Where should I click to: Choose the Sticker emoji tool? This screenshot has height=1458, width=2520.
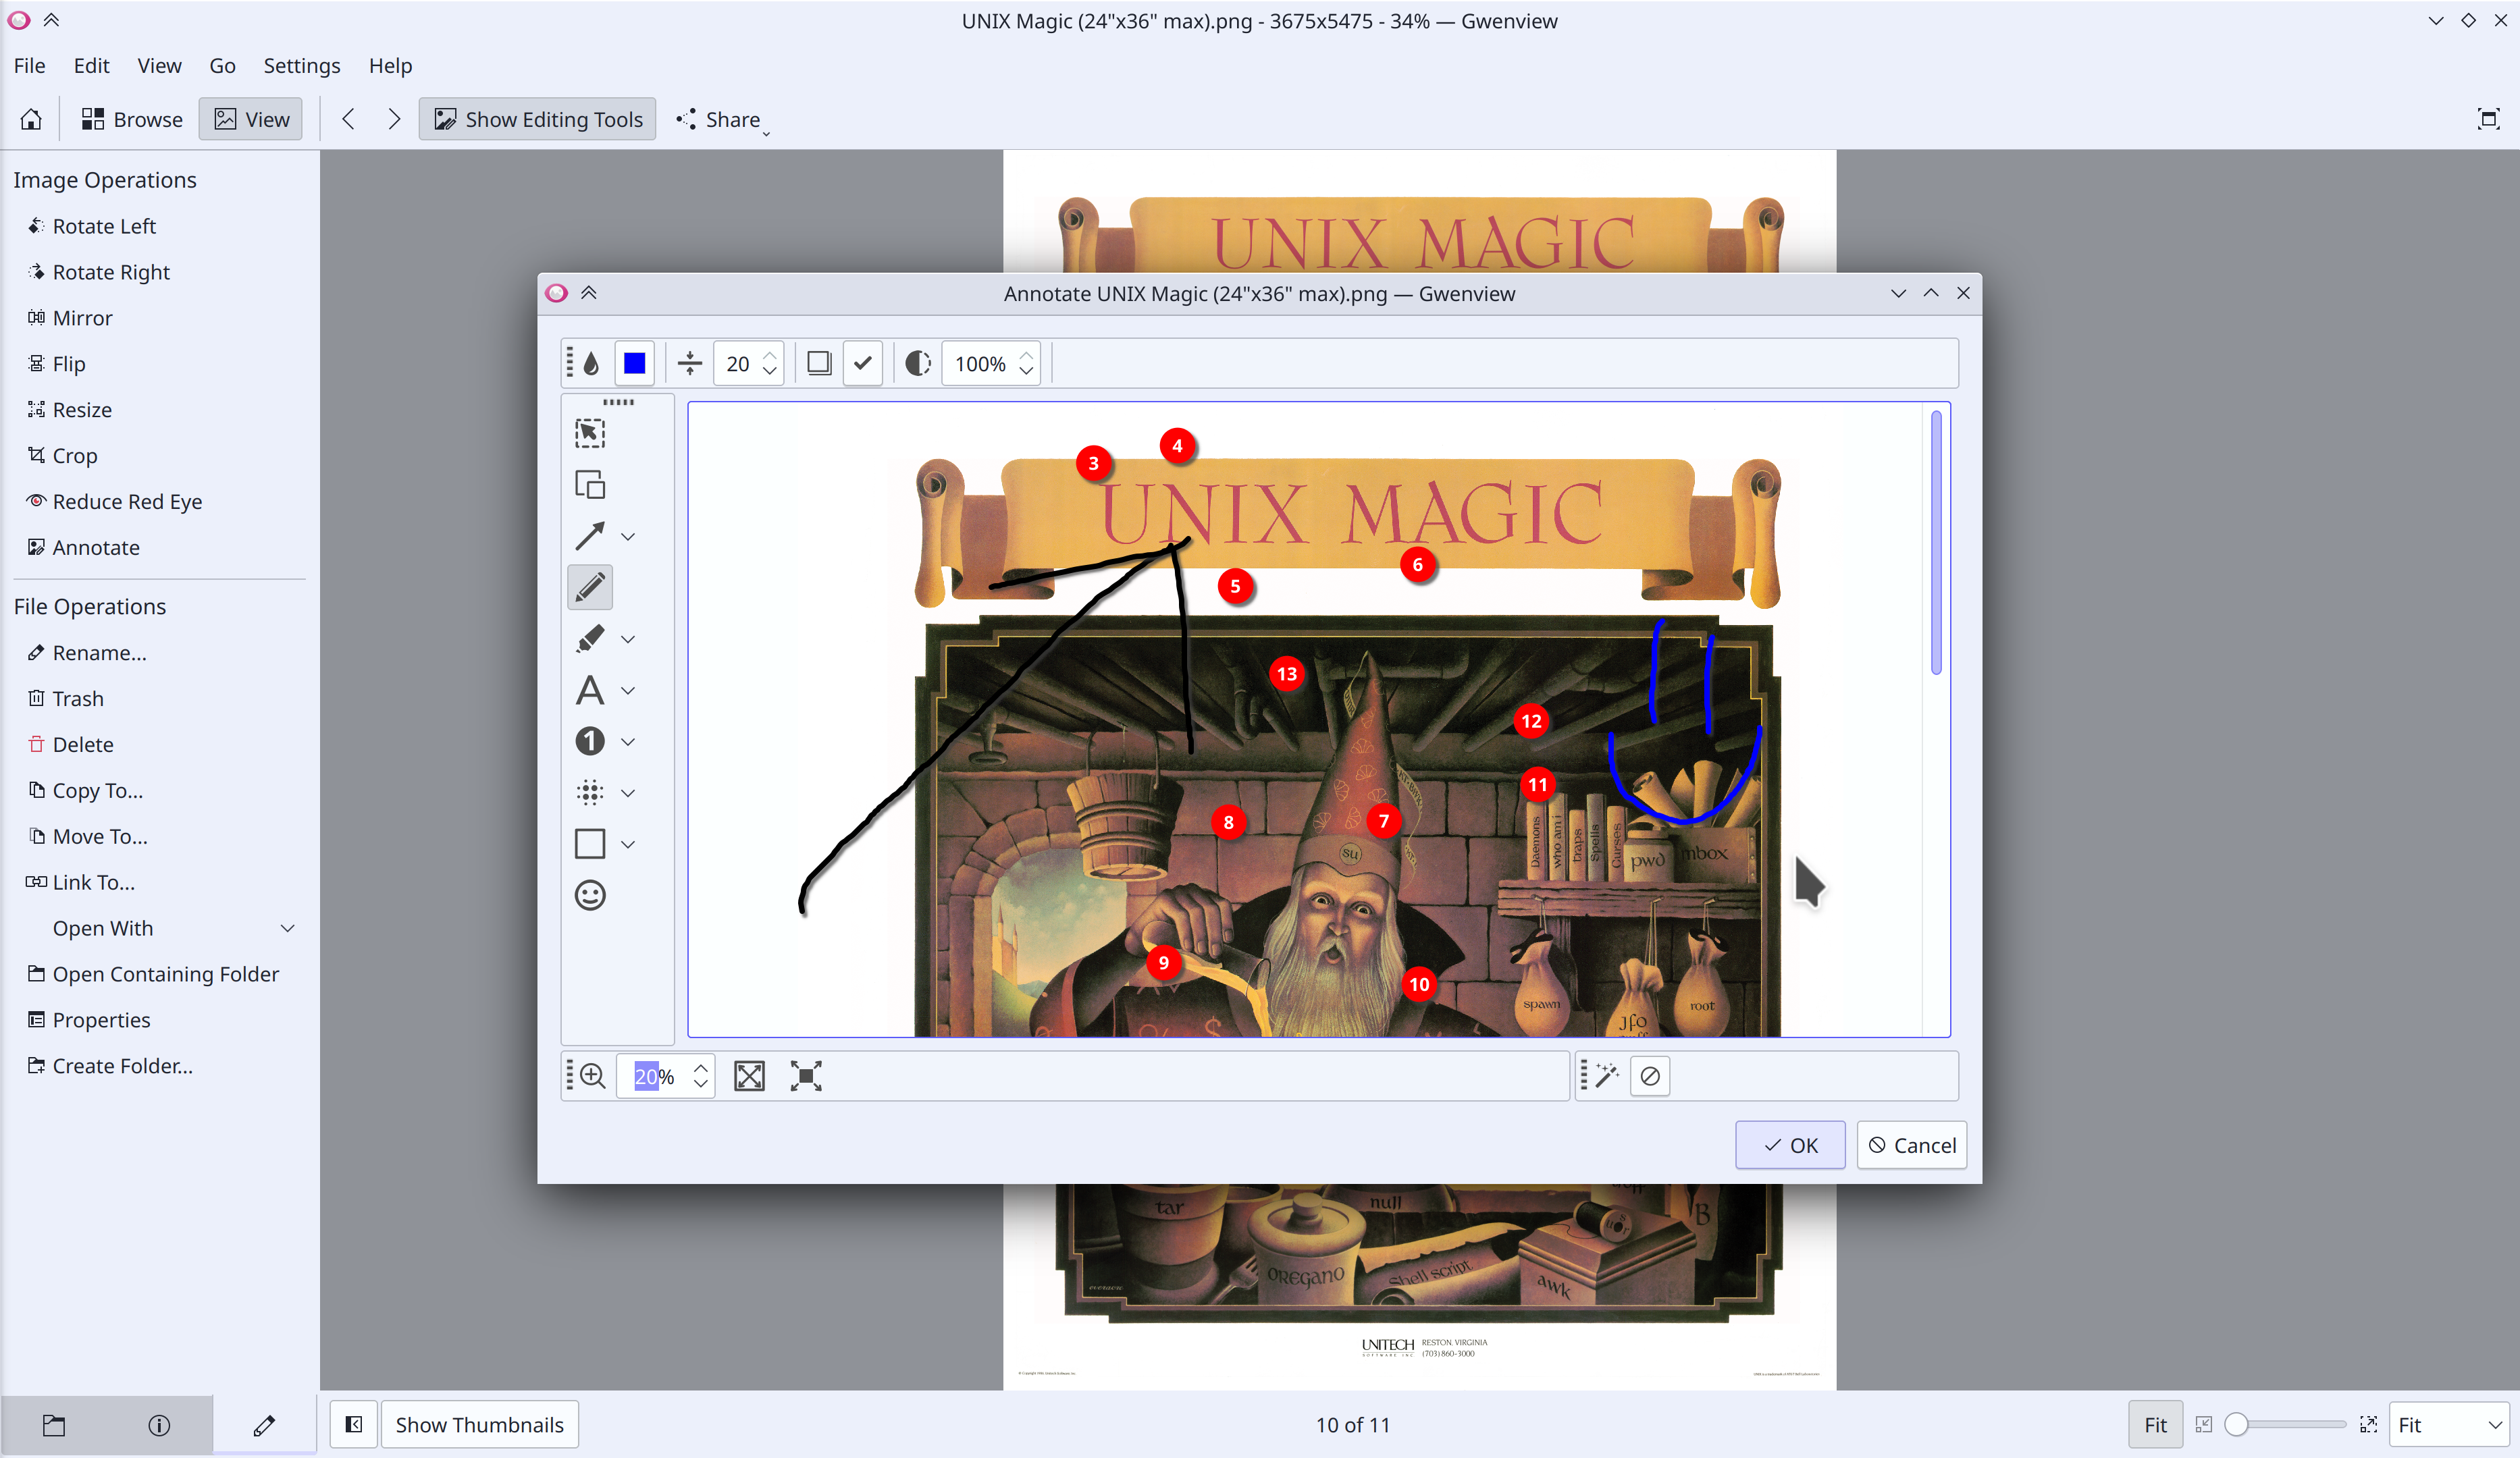point(589,895)
